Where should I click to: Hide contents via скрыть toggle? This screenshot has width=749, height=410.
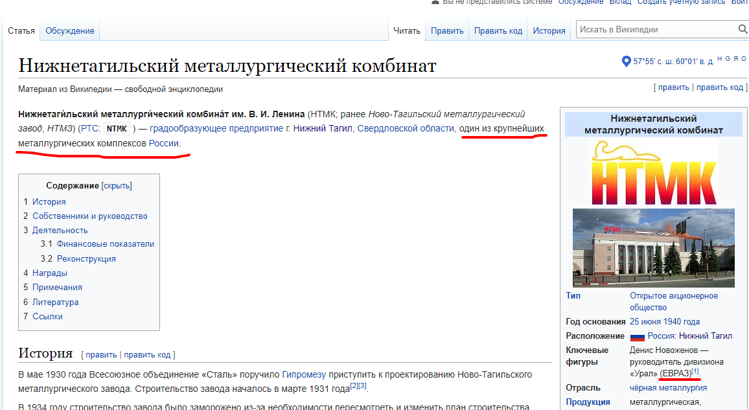coord(117,186)
